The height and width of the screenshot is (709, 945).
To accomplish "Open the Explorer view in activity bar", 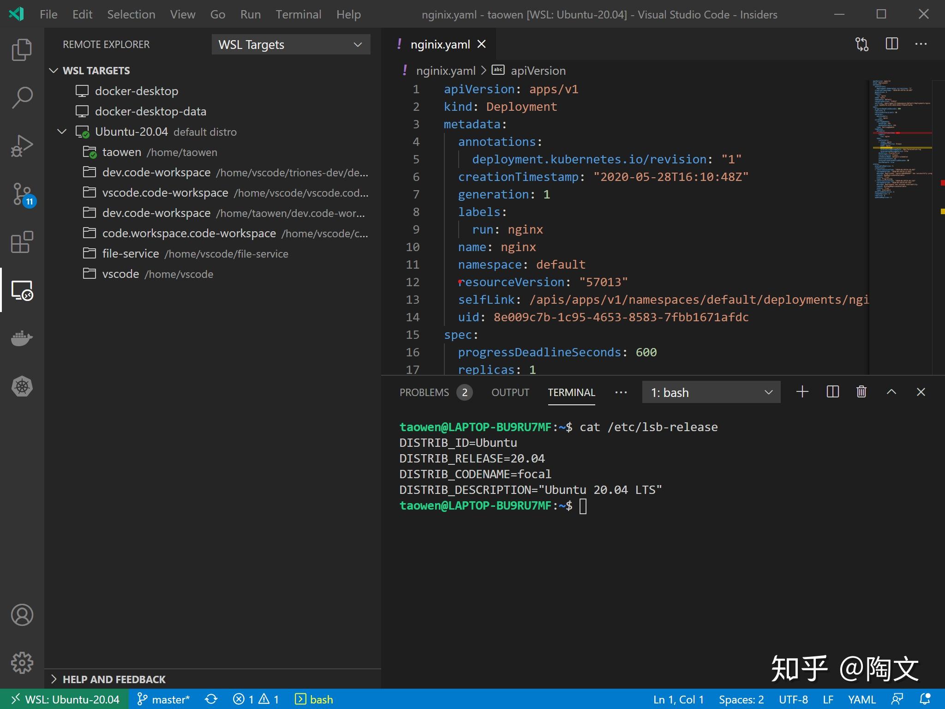I will coord(22,49).
